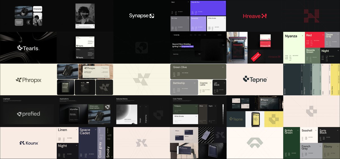Click the white Character label card

tap(37, 9)
